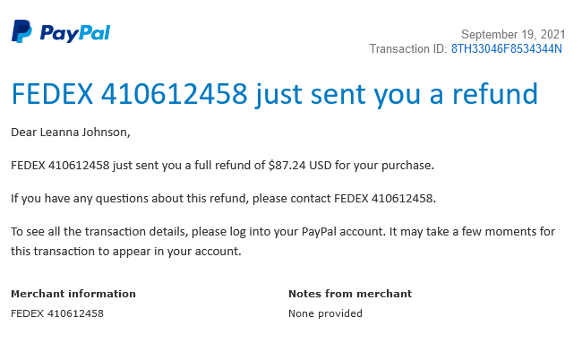
Task: Click the PayPal wordmark text
Action: click(75, 33)
